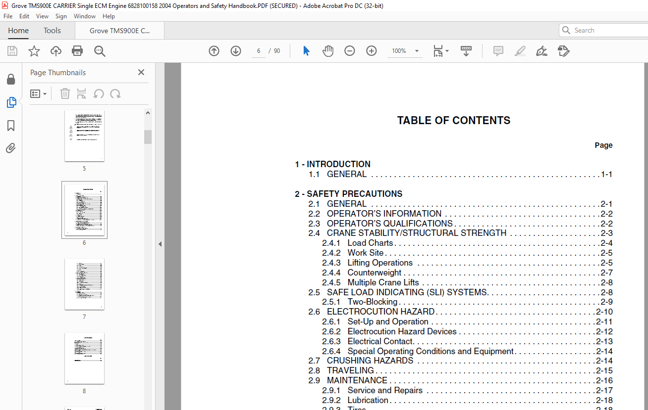The image size is (648, 410).
Task: Click SAFE LOAD INDICATING (SLI) SYSTEMS entry
Action: click(460, 292)
